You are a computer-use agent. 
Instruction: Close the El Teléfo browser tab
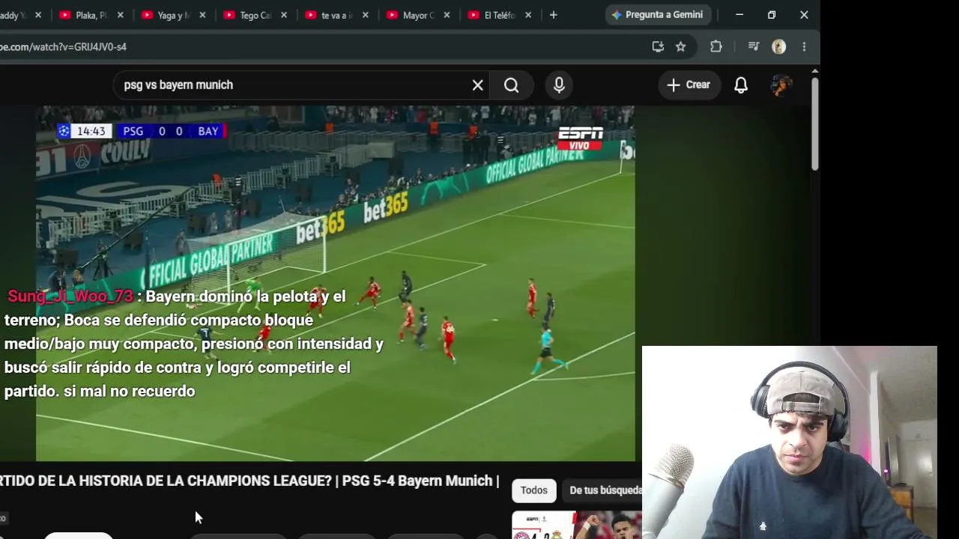[x=529, y=15]
